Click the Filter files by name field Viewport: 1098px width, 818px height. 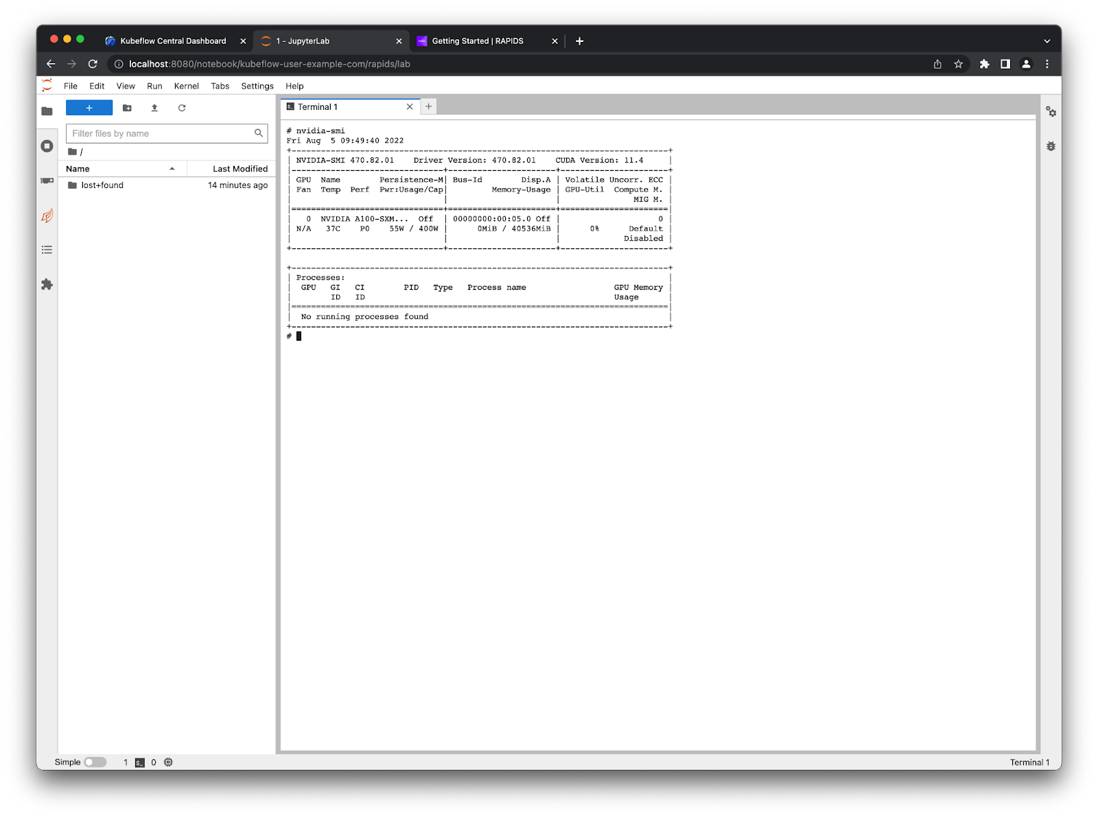167,133
